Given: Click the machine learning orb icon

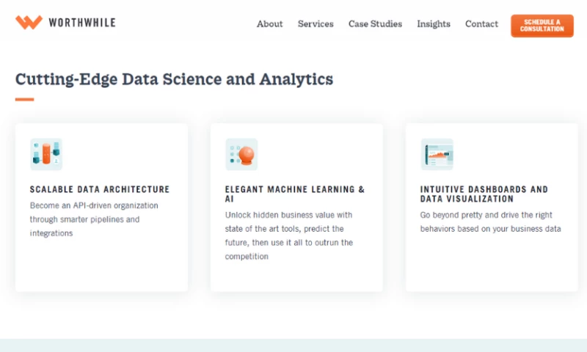Looking at the screenshot, I should [241, 154].
